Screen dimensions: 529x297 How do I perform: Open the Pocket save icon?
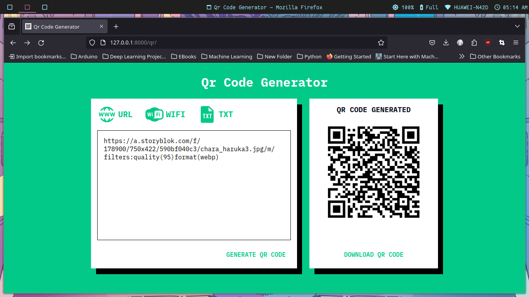point(432,43)
